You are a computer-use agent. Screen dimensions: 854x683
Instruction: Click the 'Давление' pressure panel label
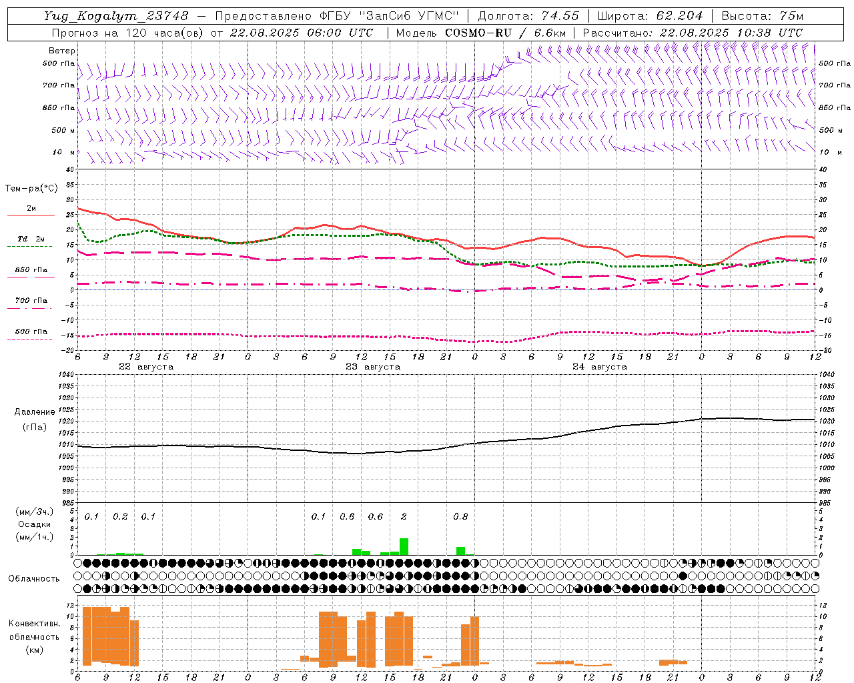pyautogui.click(x=35, y=412)
